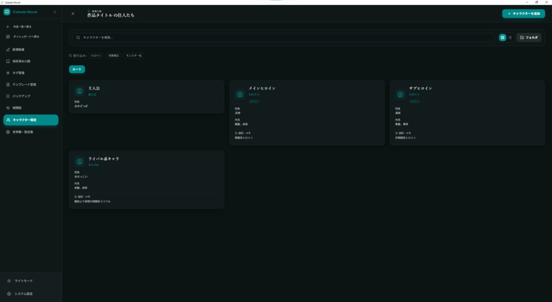
Task: Click Celeste Novel app name text
Action: coord(25,12)
